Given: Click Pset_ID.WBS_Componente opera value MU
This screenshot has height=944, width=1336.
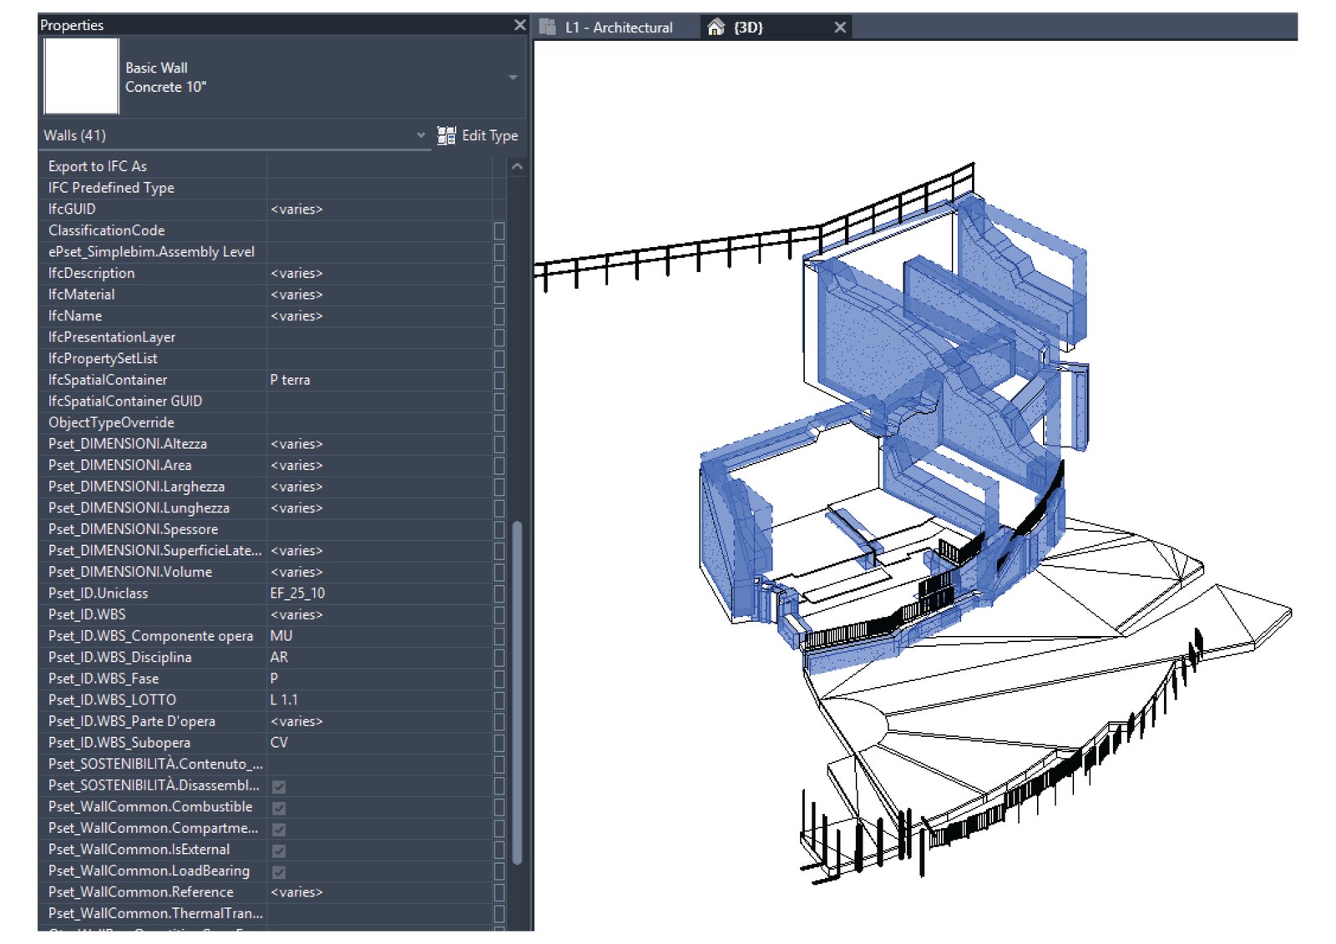Looking at the screenshot, I should point(281,636).
